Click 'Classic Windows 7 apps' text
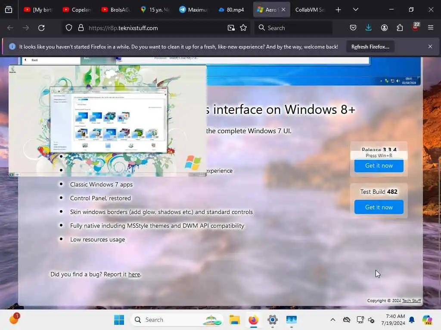Image resolution: width=441 pixels, height=330 pixels. point(101,184)
